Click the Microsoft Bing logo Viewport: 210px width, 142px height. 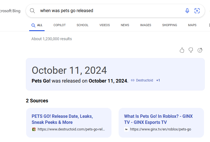pos(10,11)
